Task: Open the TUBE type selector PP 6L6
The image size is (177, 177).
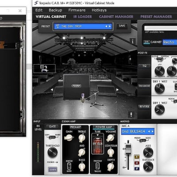Action: [97, 144]
